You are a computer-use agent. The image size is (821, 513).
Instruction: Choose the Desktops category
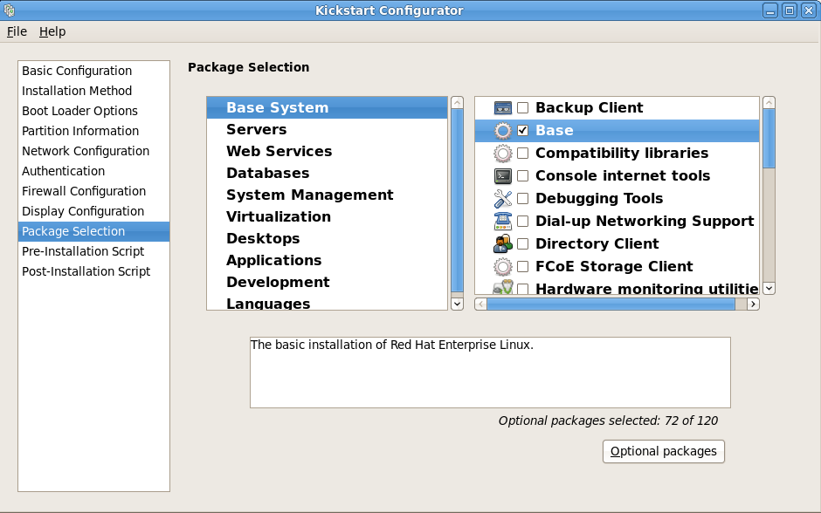328,238
